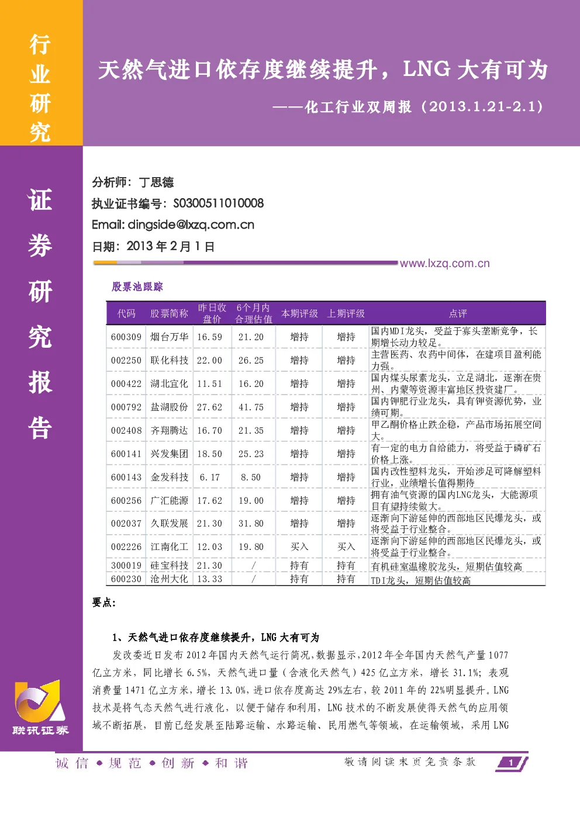This screenshot has height=820, width=580.
Task: Click the 要点 heading
Action: coord(104,602)
